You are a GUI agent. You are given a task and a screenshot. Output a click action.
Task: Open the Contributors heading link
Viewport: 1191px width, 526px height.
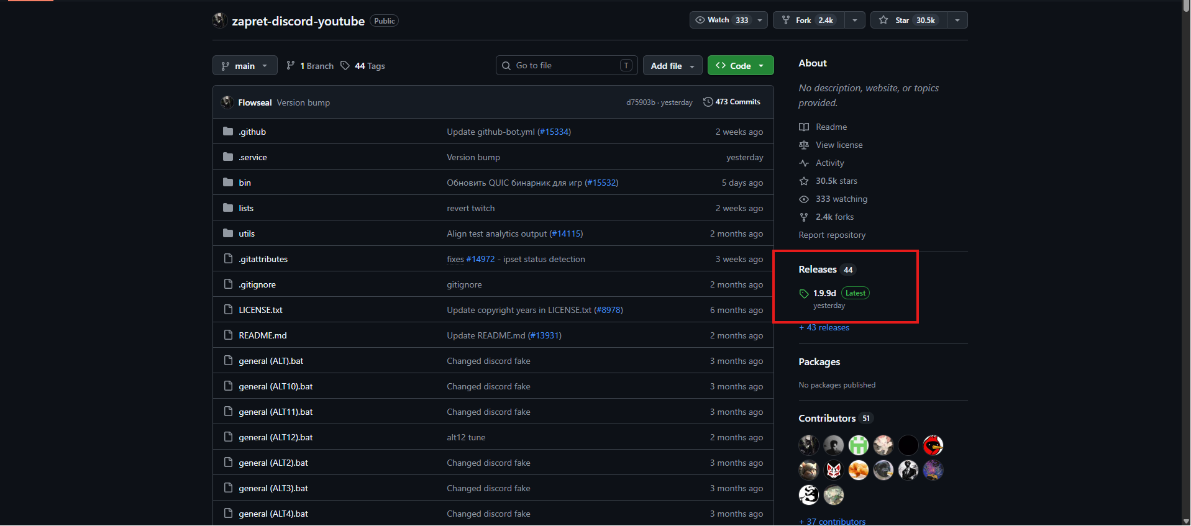pyautogui.click(x=835, y=419)
